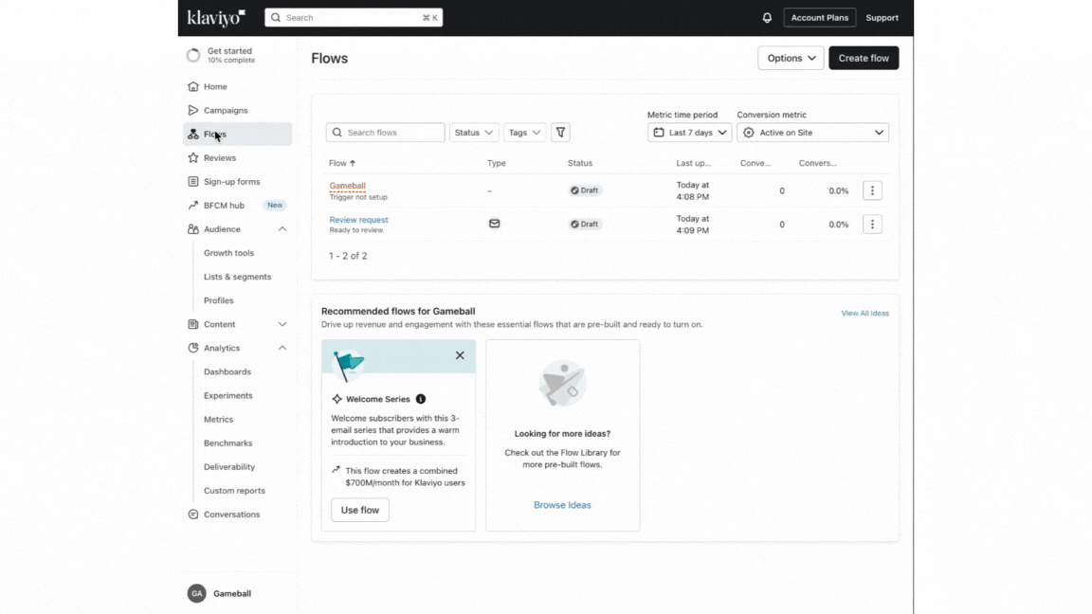Expand the Content section
This screenshot has width=1092, height=614.
coord(282,324)
